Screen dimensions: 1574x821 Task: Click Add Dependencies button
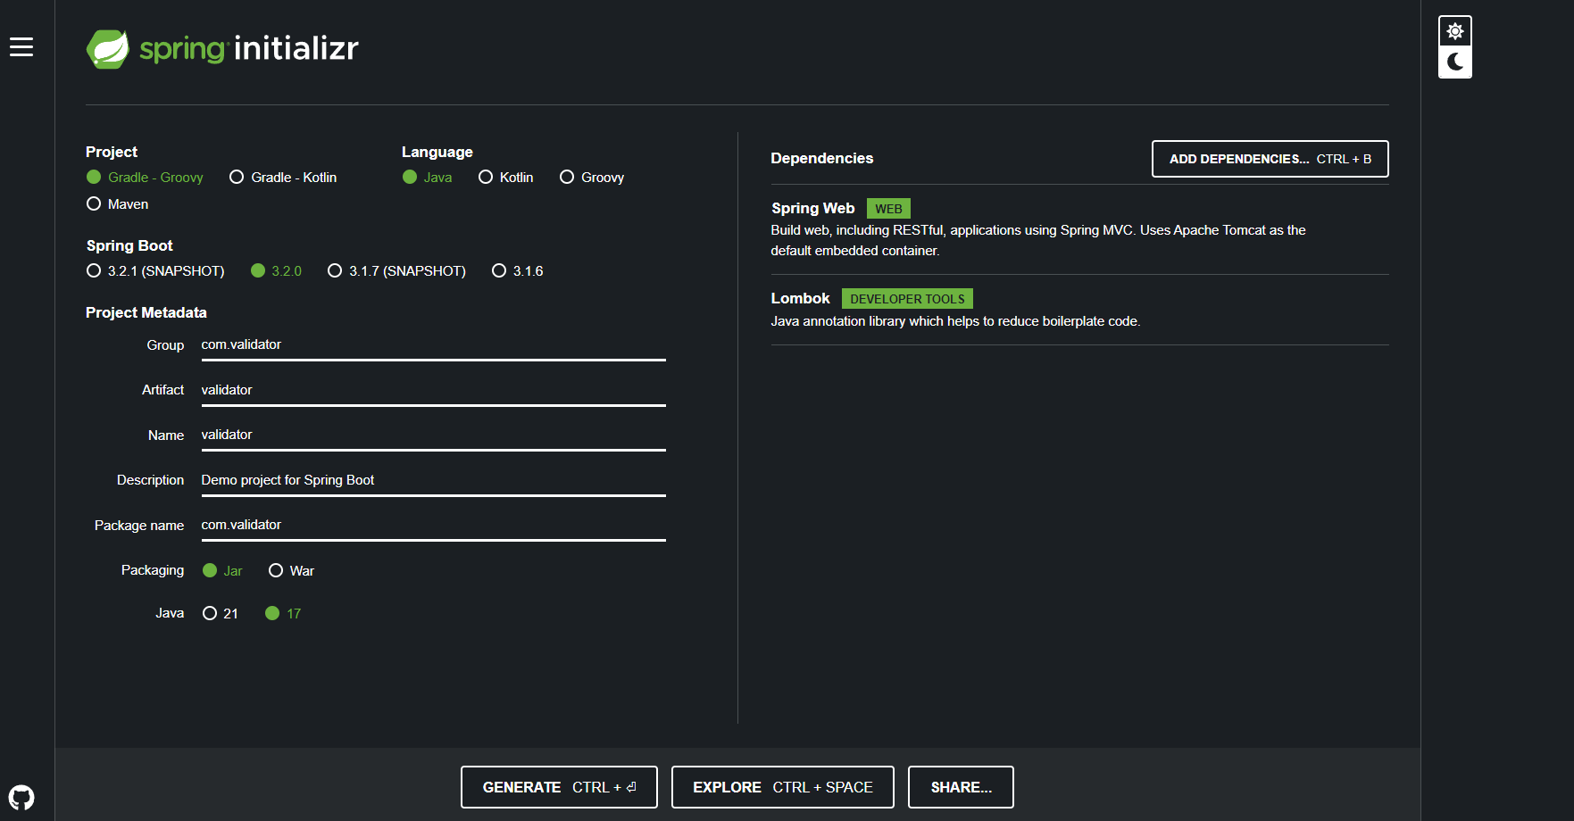pyautogui.click(x=1270, y=159)
